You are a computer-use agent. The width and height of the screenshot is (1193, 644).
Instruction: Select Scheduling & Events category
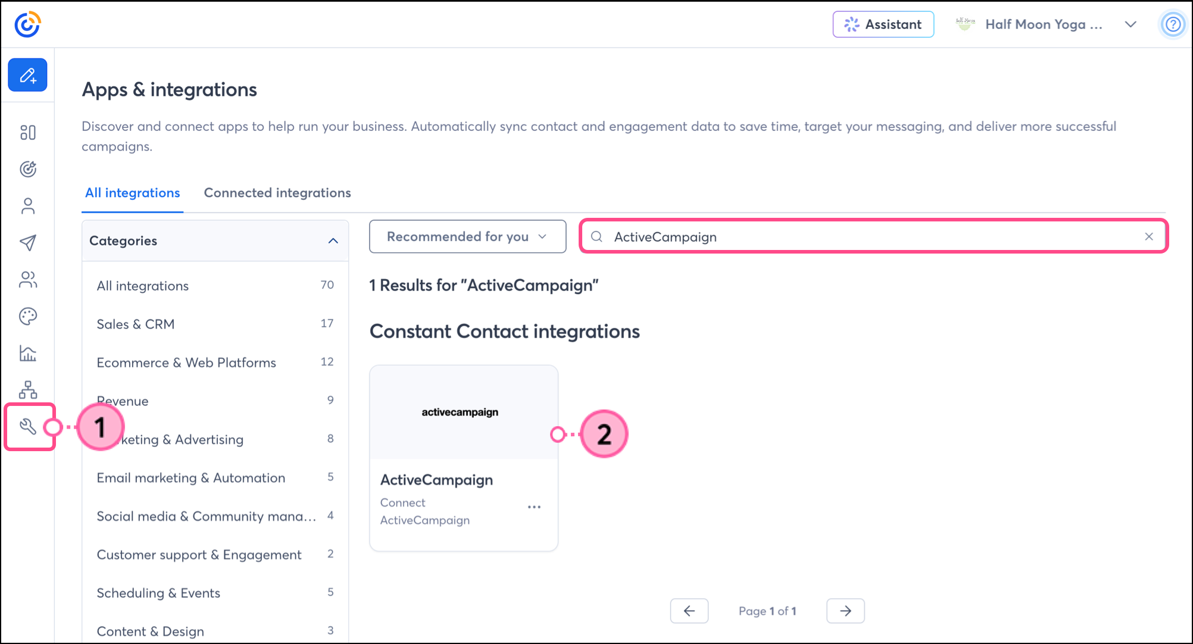(x=215, y=593)
